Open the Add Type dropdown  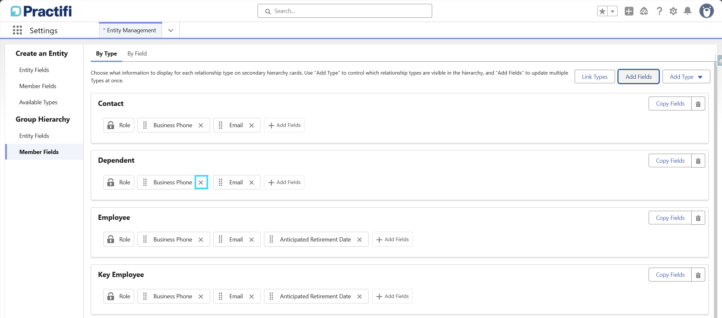(x=686, y=77)
